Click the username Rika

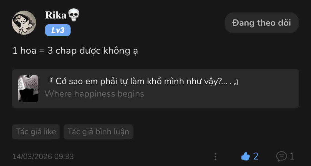click(x=56, y=15)
